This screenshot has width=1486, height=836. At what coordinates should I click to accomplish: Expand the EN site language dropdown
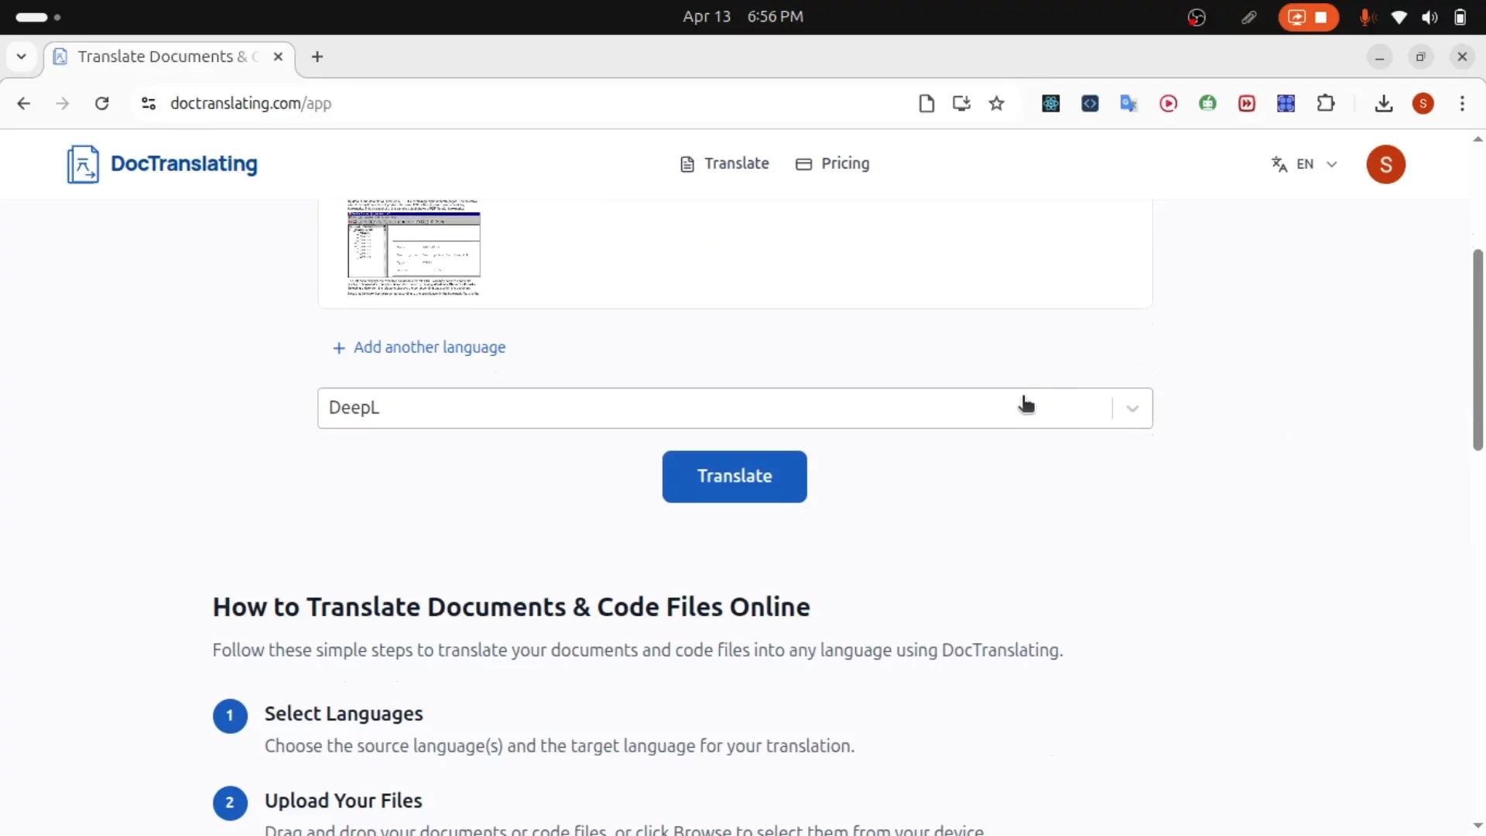tap(1304, 164)
